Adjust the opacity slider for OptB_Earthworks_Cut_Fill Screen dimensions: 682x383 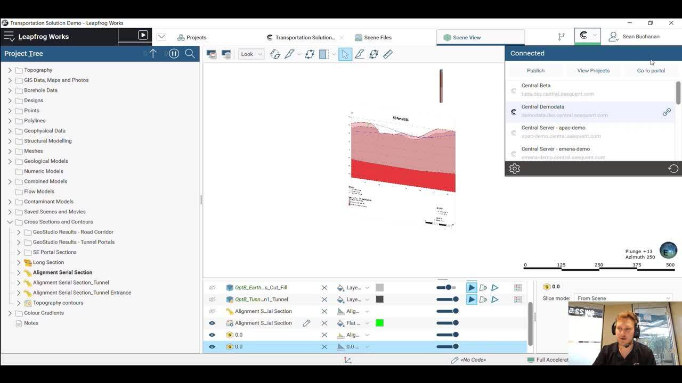446,288
